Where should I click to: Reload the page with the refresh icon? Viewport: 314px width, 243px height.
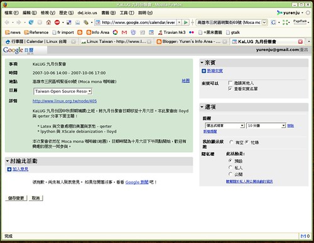pos(31,22)
